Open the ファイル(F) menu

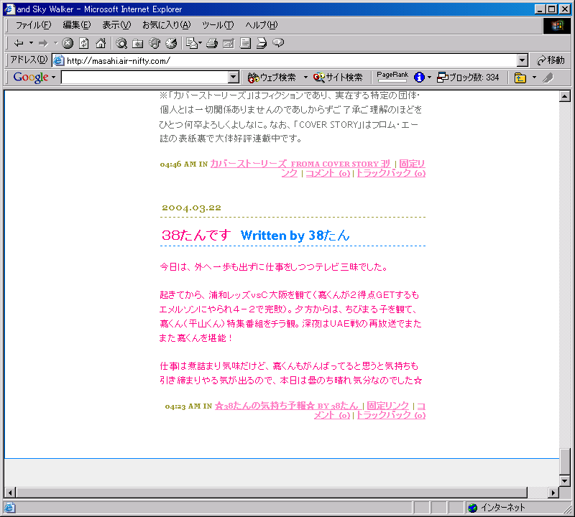[x=33, y=25]
